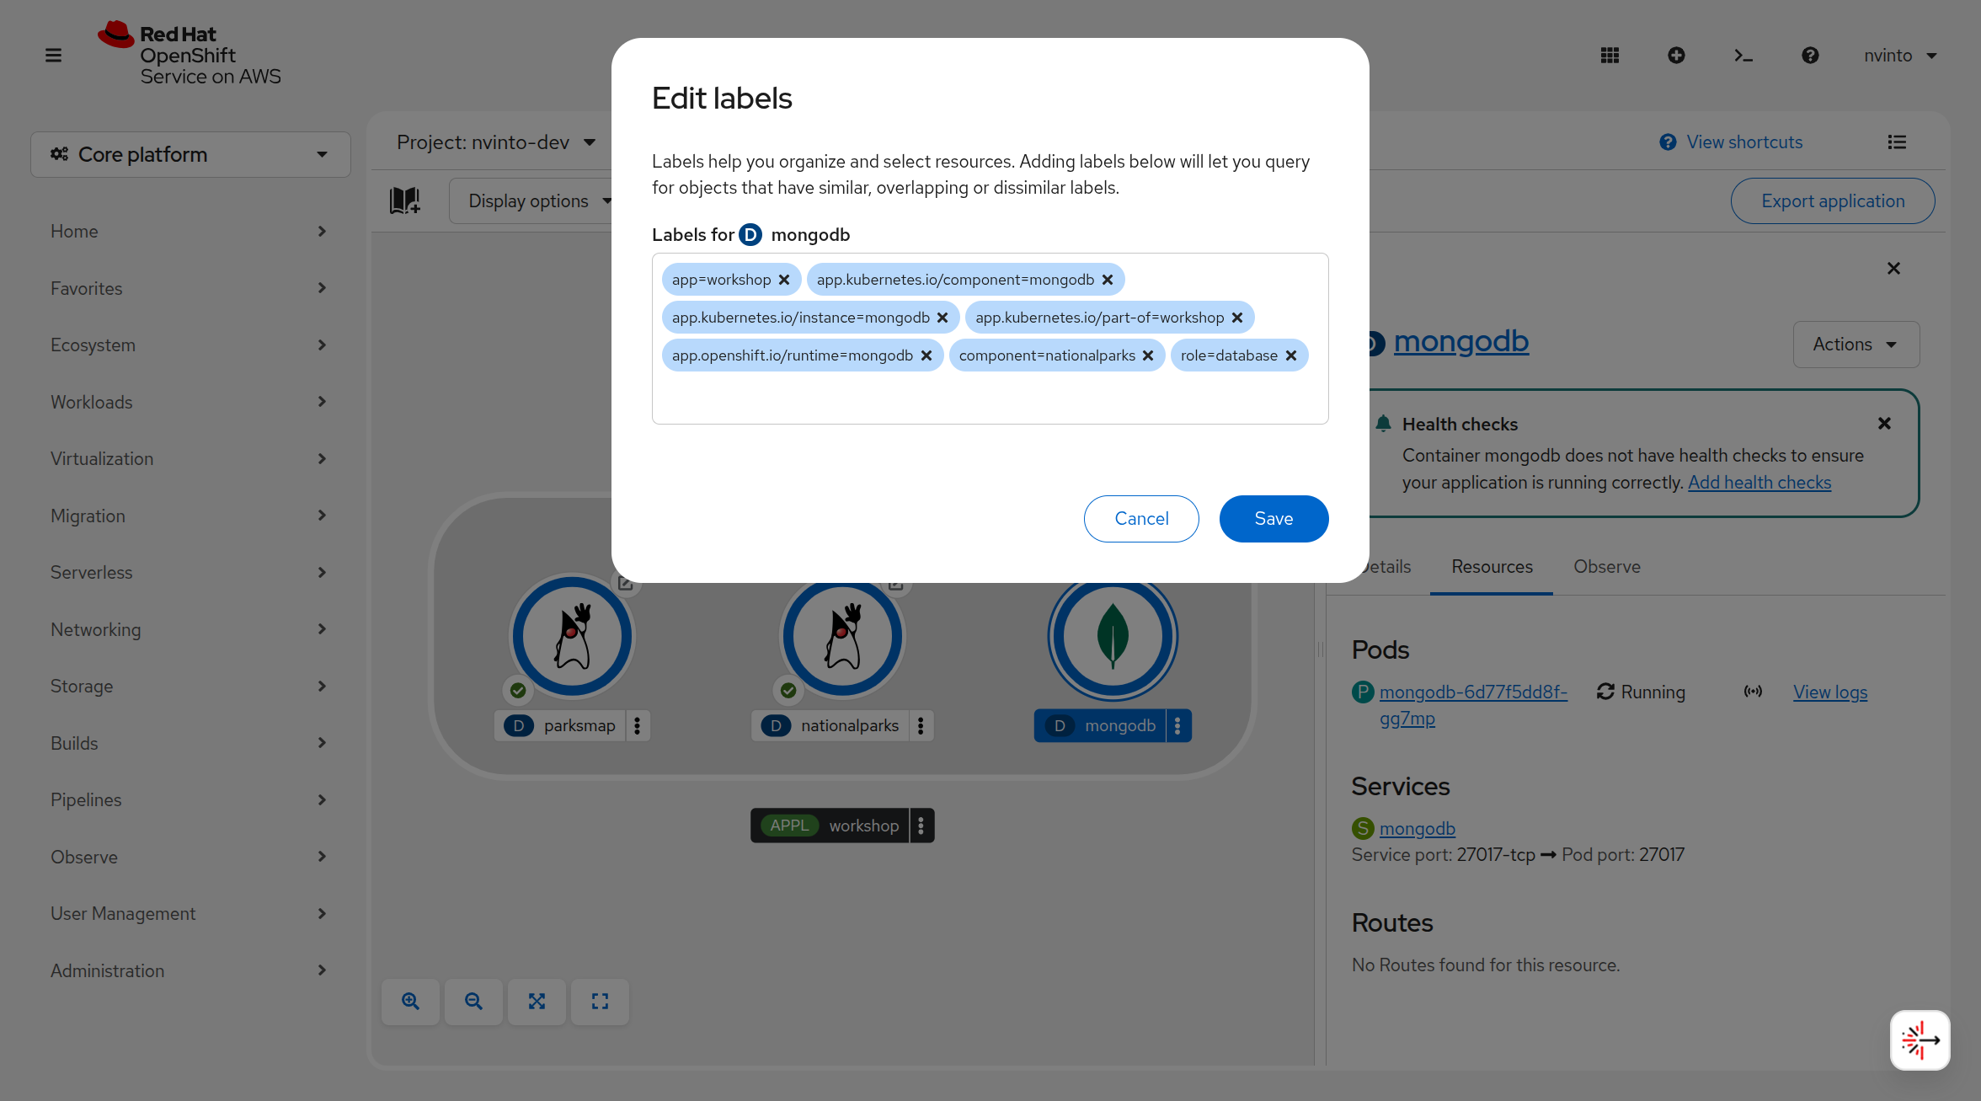Open View shortcuts link
1981x1101 pixels.
1731,142
